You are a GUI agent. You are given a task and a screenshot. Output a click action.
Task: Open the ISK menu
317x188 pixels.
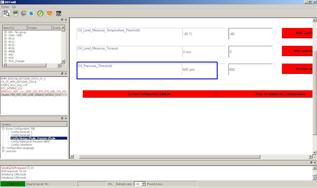(14, 7)
